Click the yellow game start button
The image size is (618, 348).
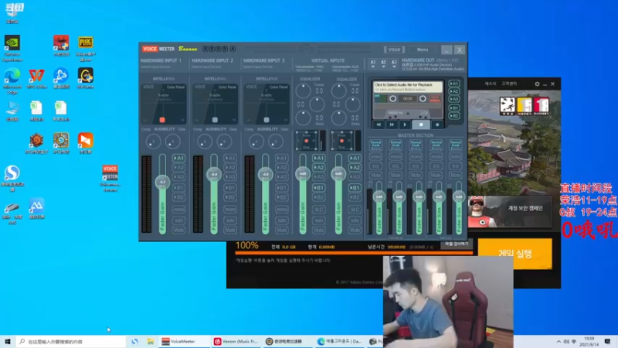tap(514, 254)
